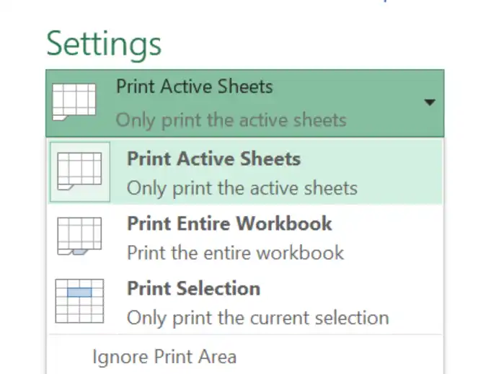Click the sheet icon in the dropdown header
The height and width of the screenshot is (374, 491).
click(74, 102)
